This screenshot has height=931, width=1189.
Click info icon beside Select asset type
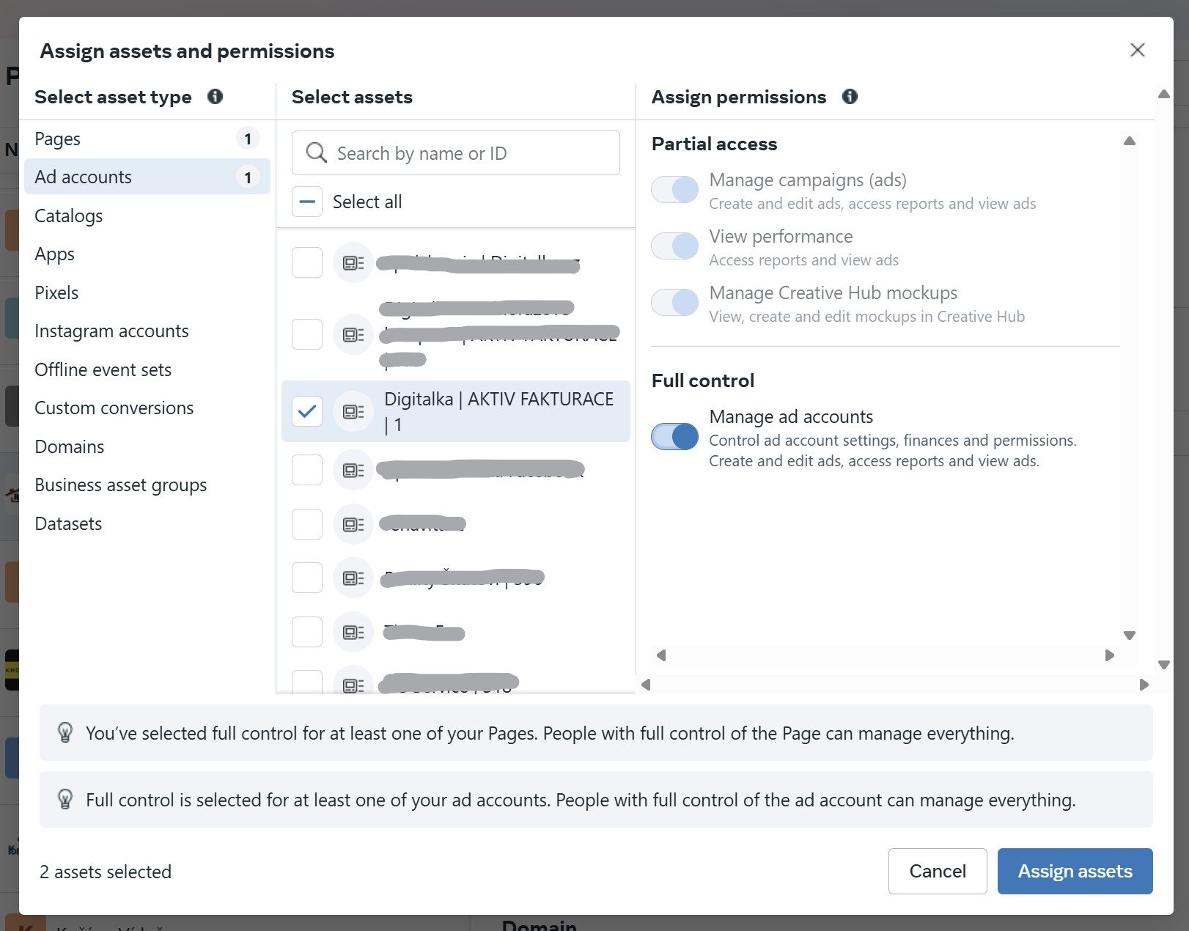[x=215, y=97]
